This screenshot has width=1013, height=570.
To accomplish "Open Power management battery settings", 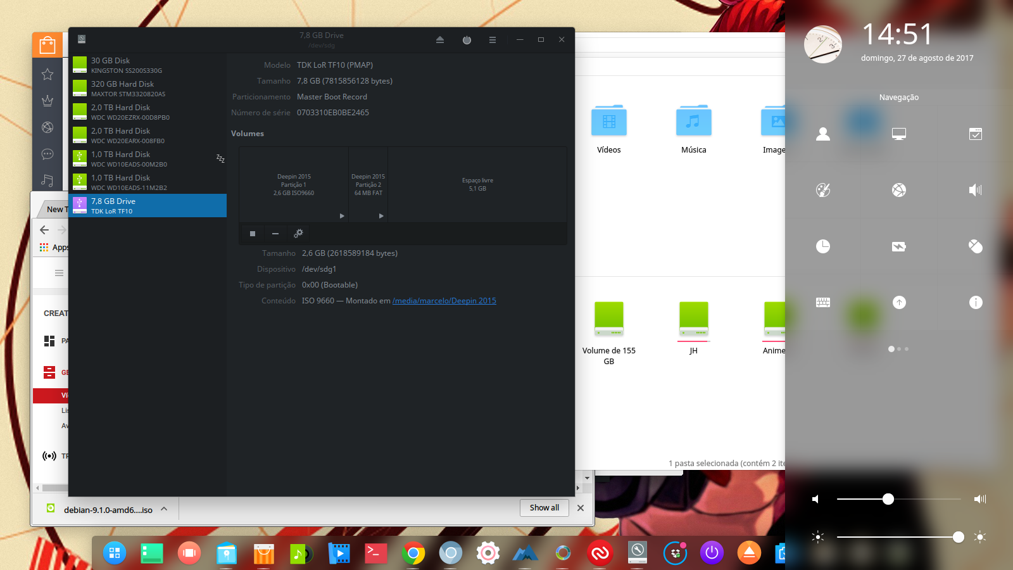I will coord(899,246).
